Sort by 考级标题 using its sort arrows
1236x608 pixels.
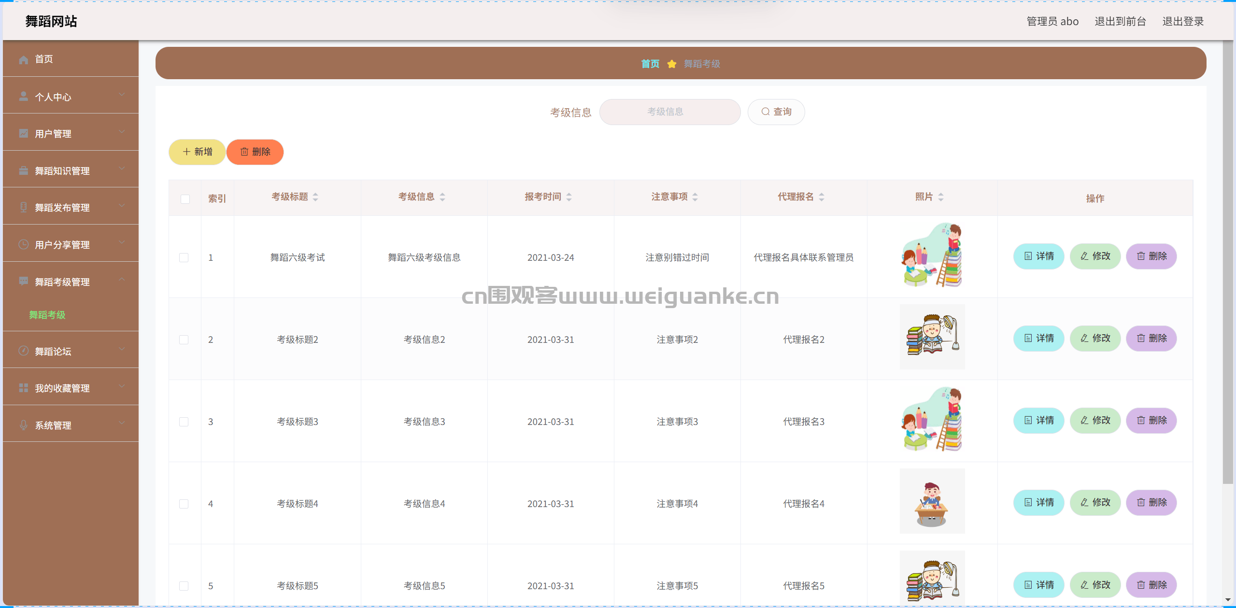[x=315, y=197]
